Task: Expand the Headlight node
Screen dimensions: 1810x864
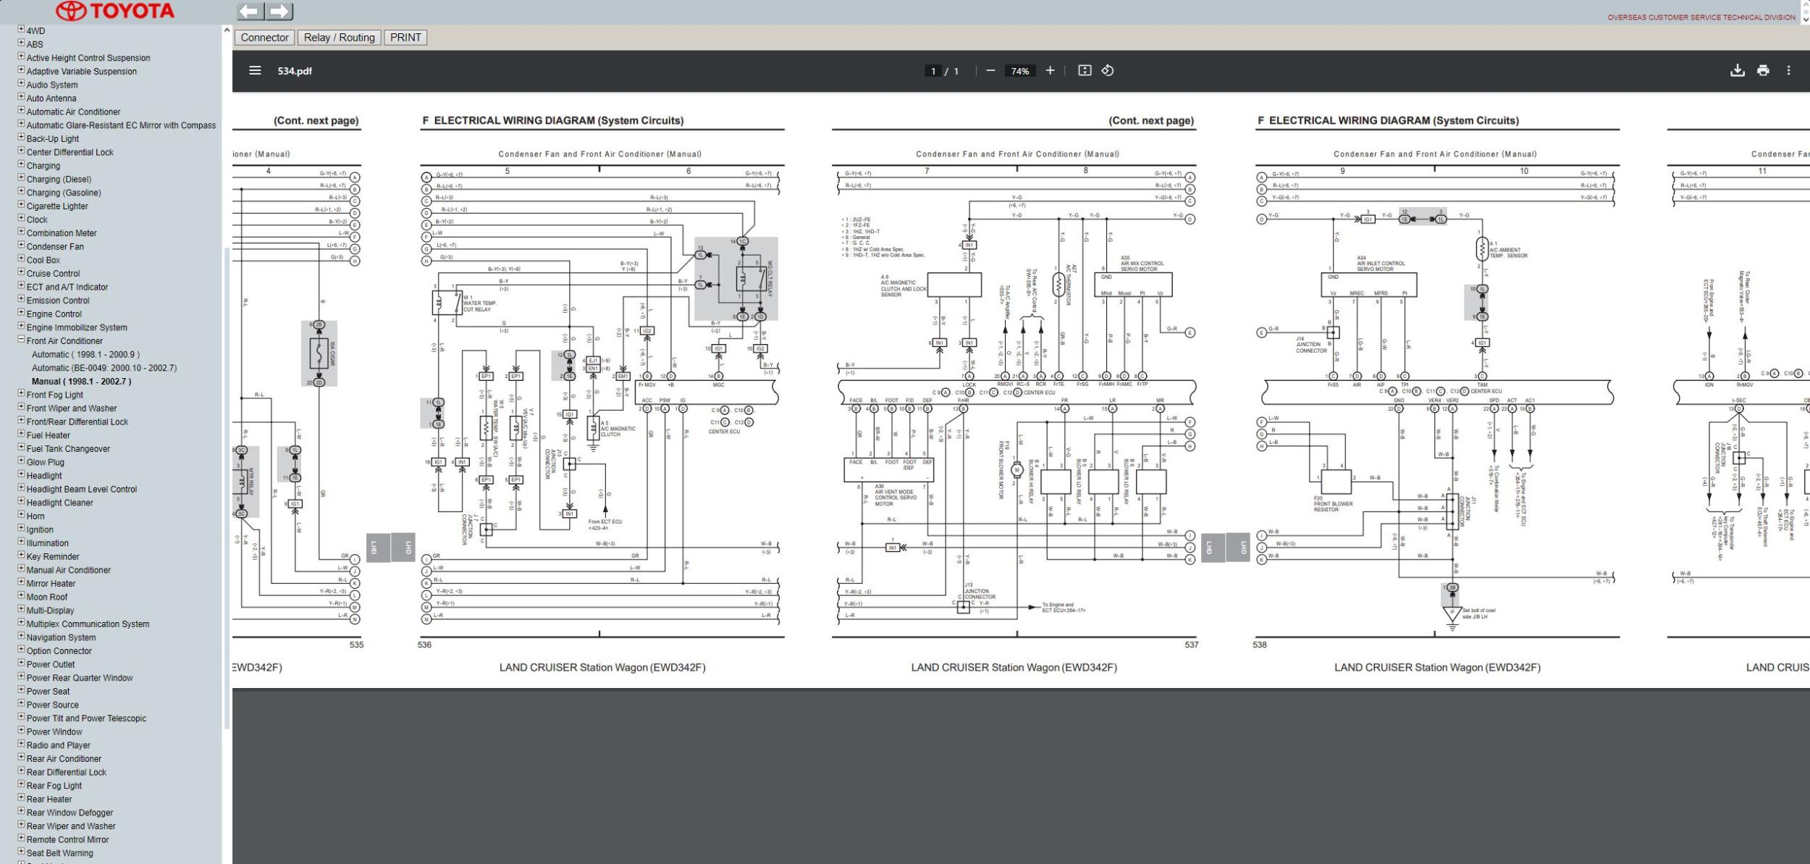Action: [x=21, y=475]
